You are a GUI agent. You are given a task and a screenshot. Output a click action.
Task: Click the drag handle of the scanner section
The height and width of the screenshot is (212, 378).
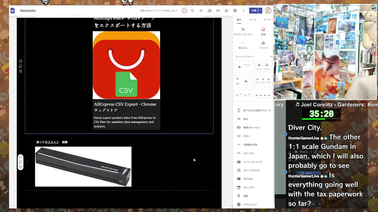pyautogui.click(x=27, y=162)
